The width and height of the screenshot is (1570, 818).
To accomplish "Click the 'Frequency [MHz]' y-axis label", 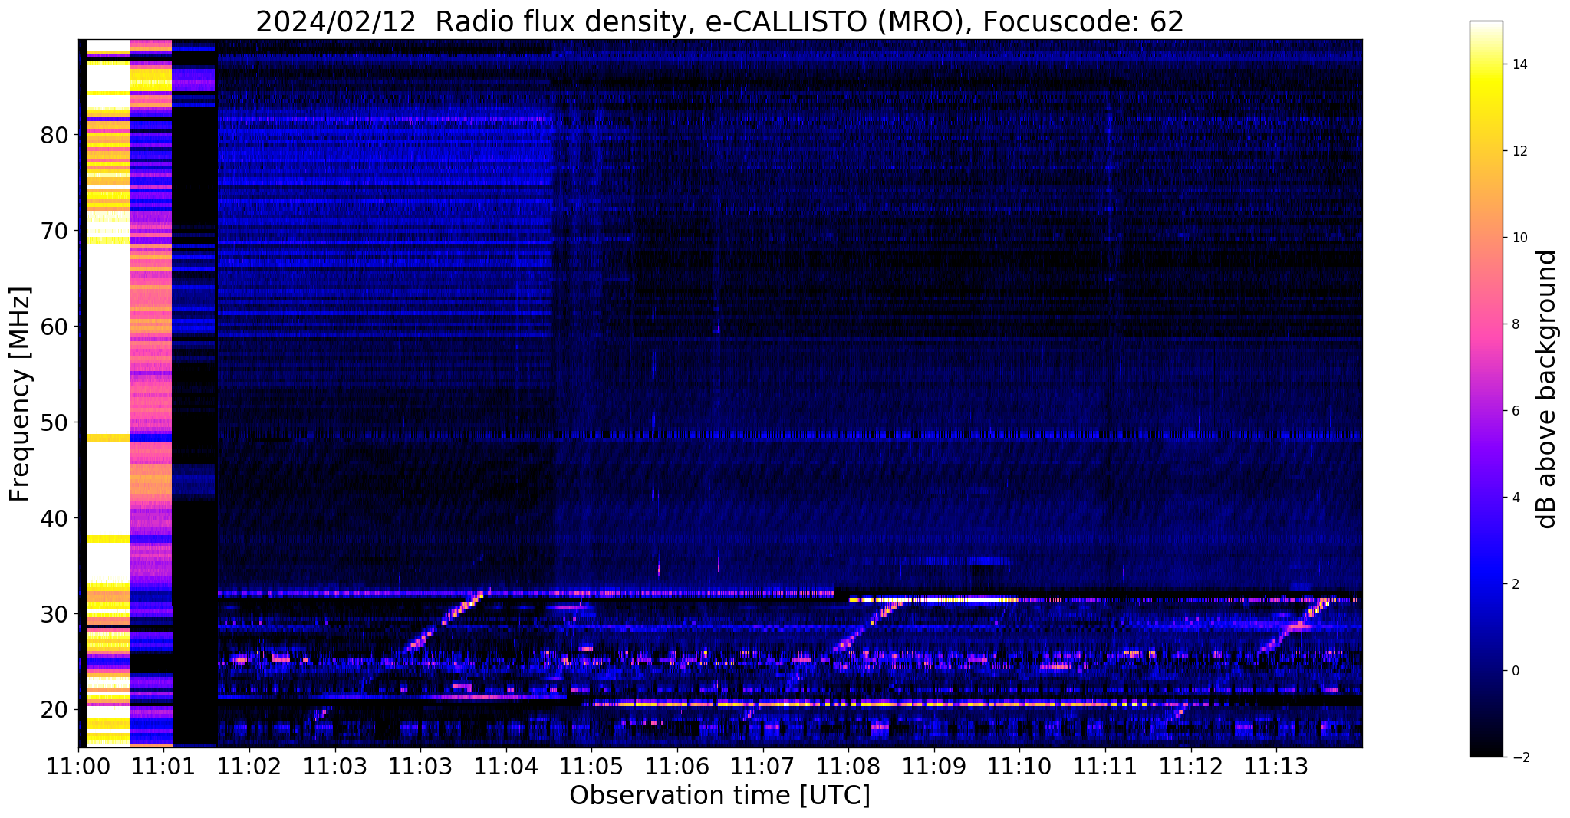I will click(20, 394).
